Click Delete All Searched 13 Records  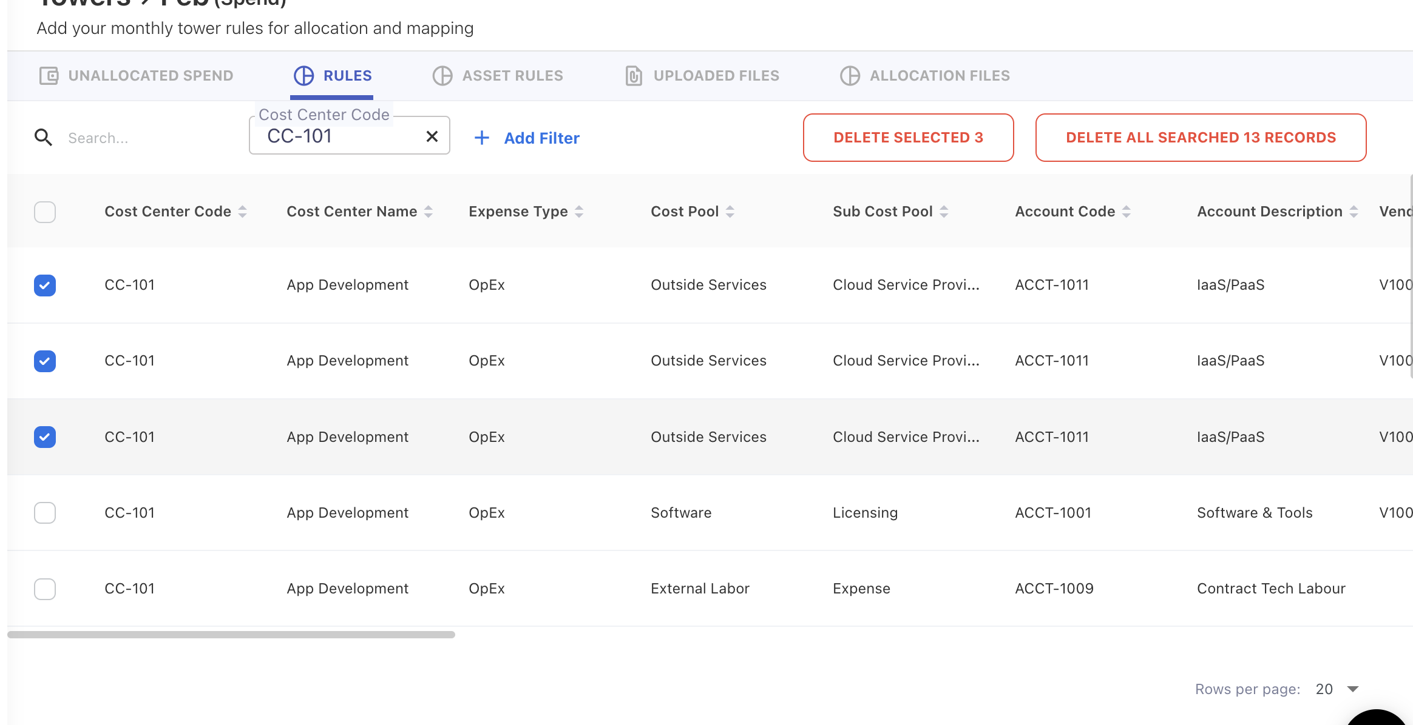[x=1201, y=138]
